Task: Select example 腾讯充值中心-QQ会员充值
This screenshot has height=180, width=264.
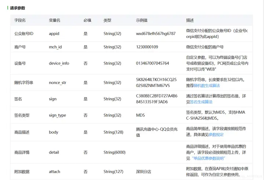Action: coord(157,132)
